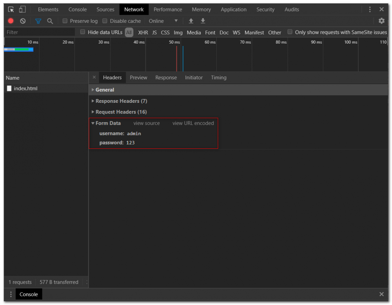392x305 pixels.
Task: Toggle the network filter funnel icon
Action: [38, 21]
